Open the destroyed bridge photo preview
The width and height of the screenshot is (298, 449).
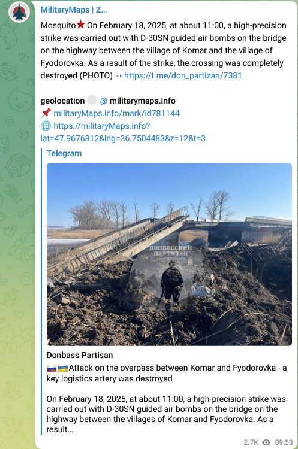tap(169, 254)
